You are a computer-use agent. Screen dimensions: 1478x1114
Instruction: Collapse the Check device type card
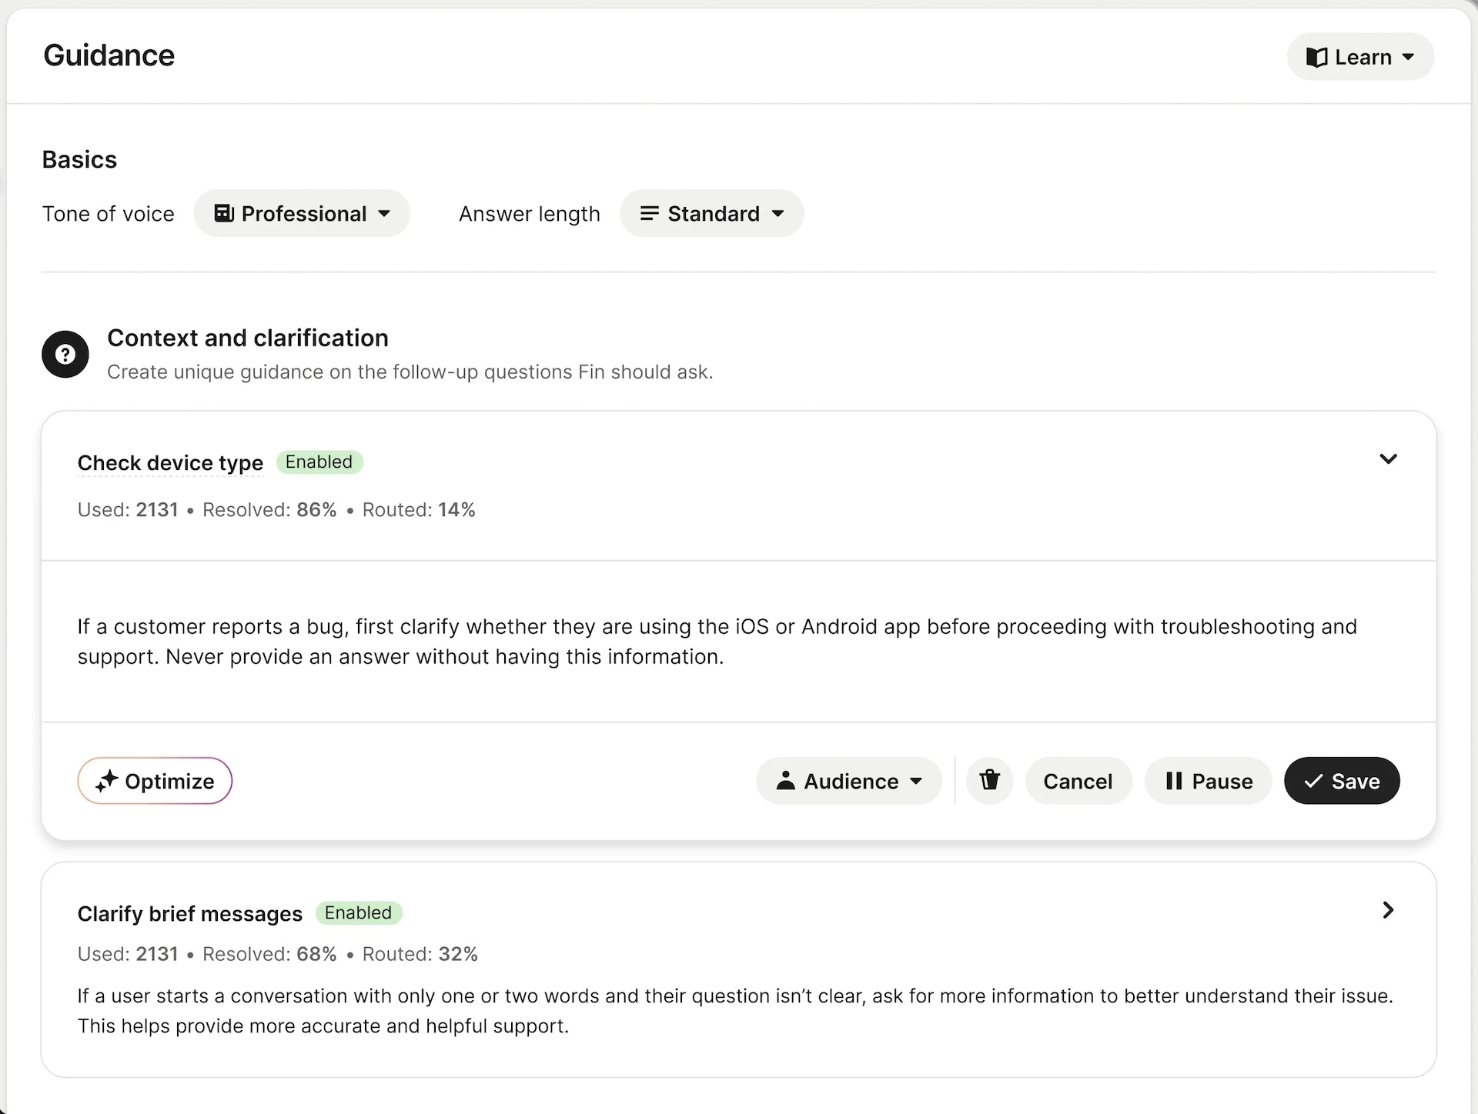1388,459
